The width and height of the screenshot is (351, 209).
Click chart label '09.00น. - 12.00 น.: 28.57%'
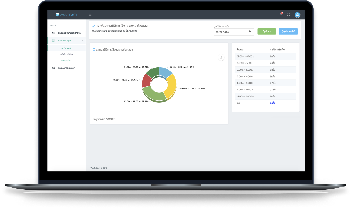(x=193, y=88)
